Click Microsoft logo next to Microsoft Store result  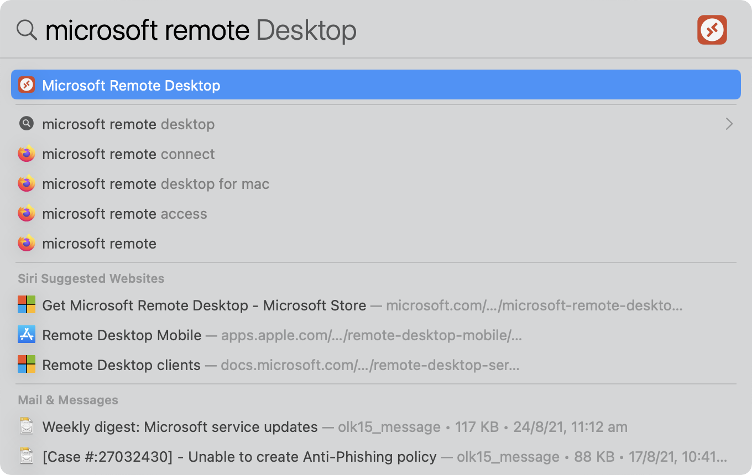coord(27,305)
